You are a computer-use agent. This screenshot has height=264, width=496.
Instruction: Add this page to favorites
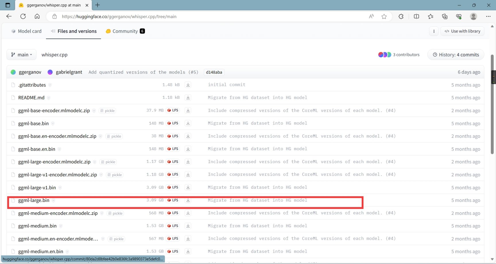(384, 16)
